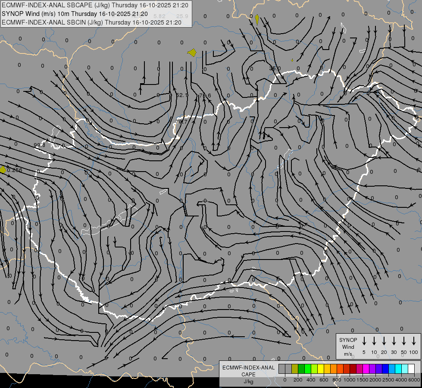422x388 pixels.
Task: Click the 800 tick label in the CAPE legend
Action: tap(337, 380)
